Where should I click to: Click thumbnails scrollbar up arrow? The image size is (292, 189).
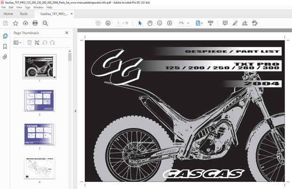(70, 51)
